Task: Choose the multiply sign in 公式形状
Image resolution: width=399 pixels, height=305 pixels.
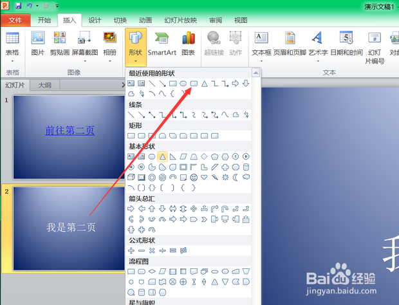Action: click(152, 250)
